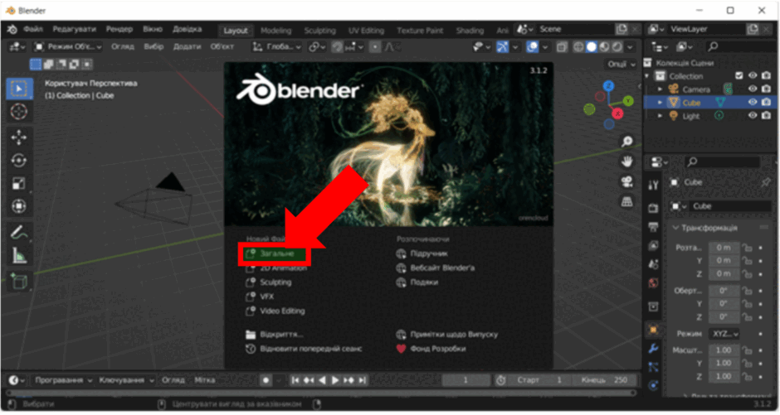
Task: Play the animation in timeline
Action: click(x=335, y=380)
